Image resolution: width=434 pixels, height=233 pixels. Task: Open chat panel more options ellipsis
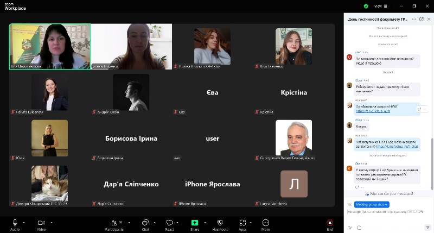(x=414, y=19)
